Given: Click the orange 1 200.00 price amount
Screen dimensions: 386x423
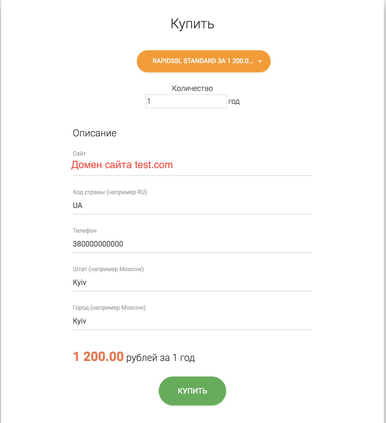Looking at the screenshot, I should [98, 357].
